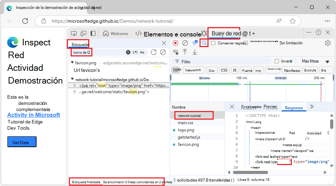Open the Sin limitación throttling dropdown

291,43
